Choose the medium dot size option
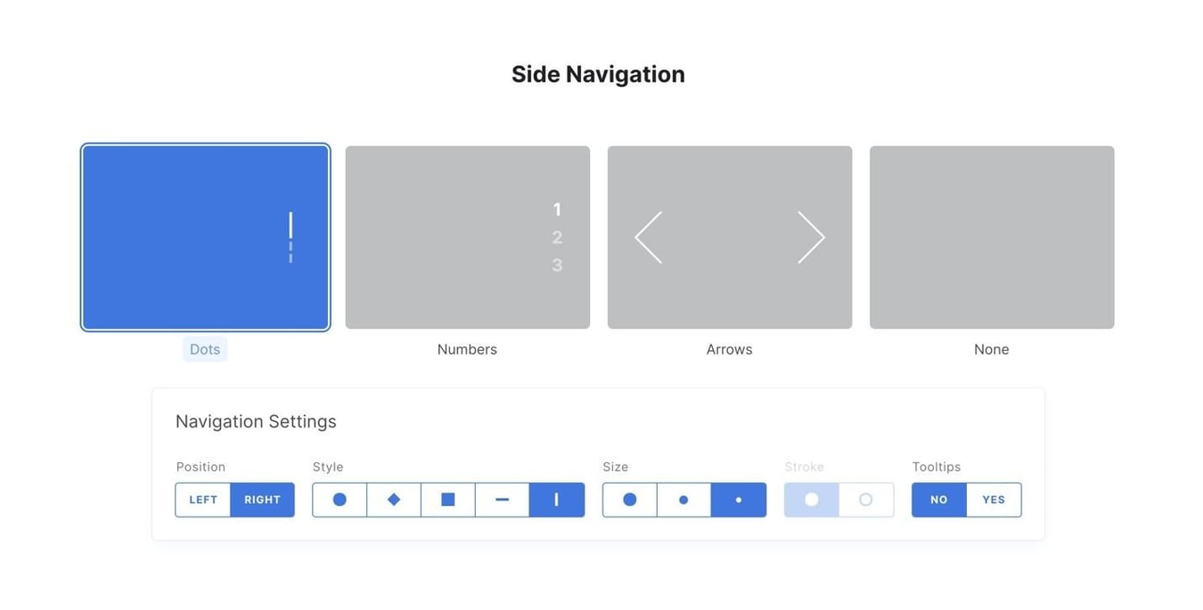Screen dimensions: 1203x610 683,500
